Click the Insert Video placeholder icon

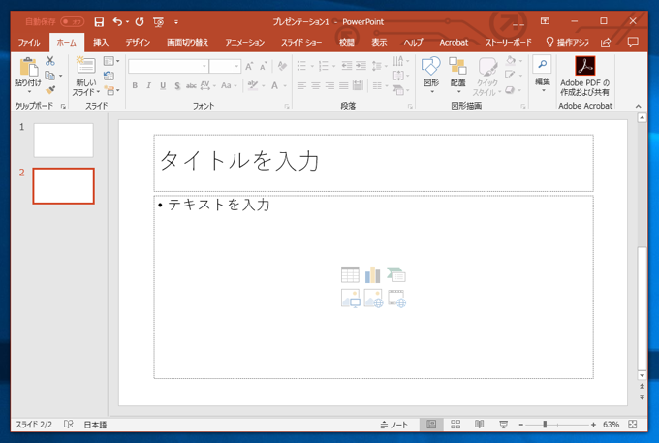pyautogui.click(x=396, y=299)
